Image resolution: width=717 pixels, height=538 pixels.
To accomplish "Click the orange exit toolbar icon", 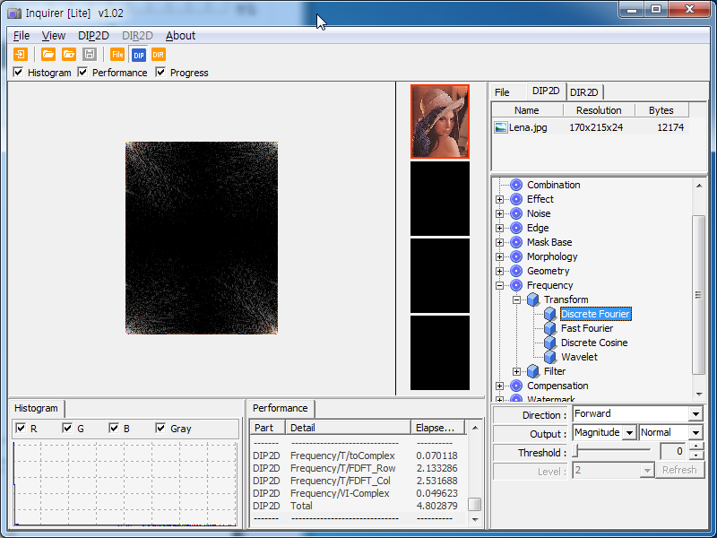I will click(21, 55).
